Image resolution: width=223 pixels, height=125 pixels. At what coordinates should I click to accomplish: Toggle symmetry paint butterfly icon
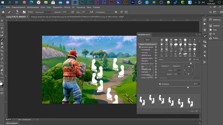[x=126, y=12]
